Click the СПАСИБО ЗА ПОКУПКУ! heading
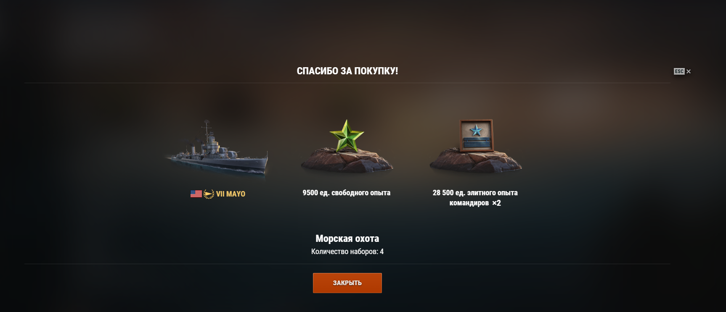Viewport: 726px width, 312px height. coord(347,71)
